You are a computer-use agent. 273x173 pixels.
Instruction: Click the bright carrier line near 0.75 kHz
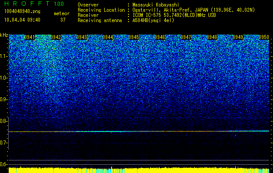coord(139,131)
